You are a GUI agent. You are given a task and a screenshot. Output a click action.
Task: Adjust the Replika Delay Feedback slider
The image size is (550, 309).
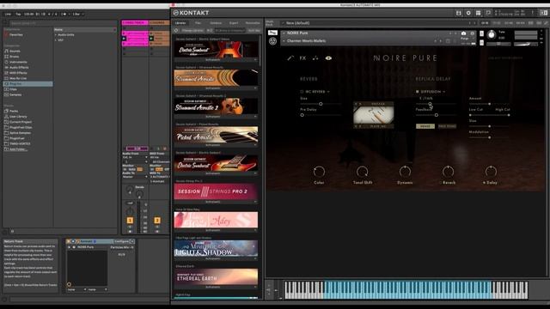coord(436,115)
